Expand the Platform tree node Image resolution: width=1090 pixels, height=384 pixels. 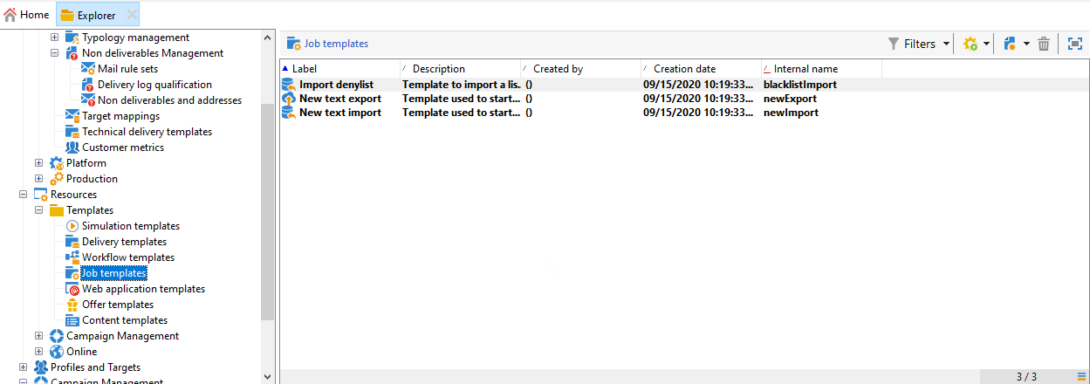(x=38, y=163)
